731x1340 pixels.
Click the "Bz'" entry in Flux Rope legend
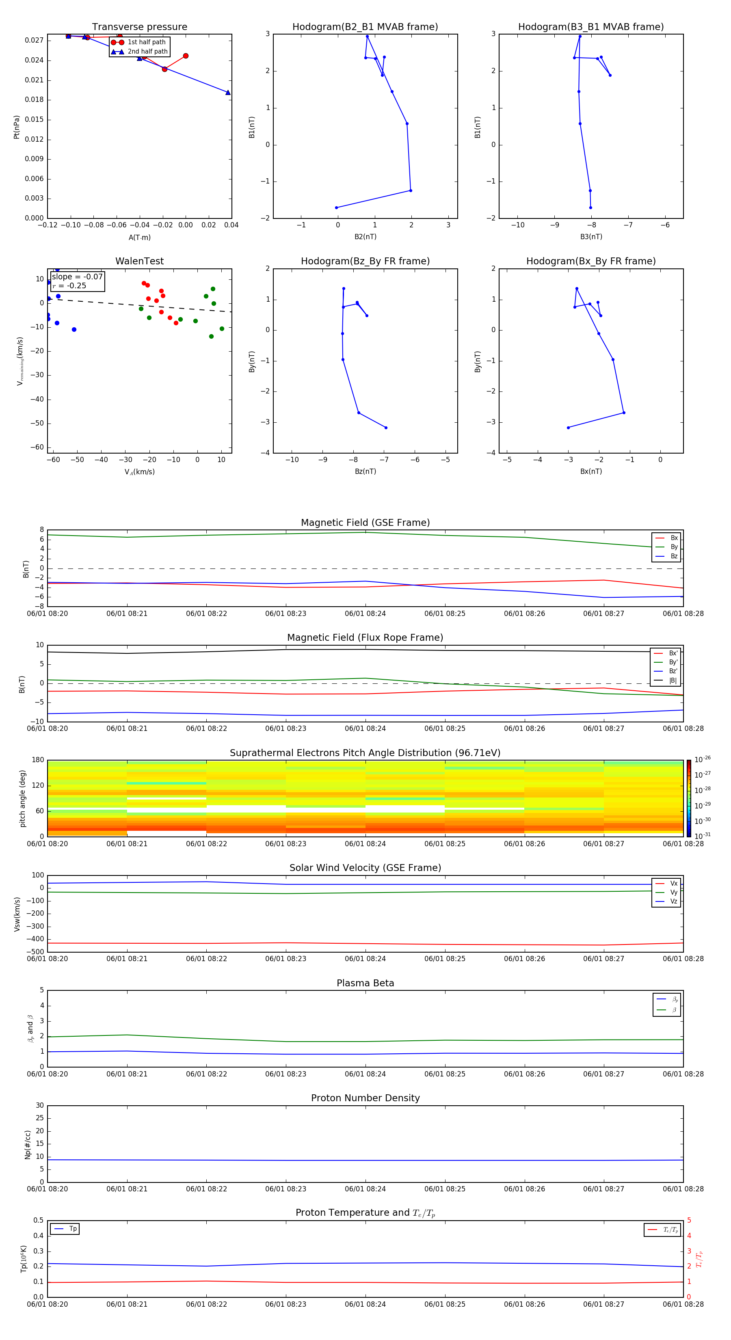click(666, 672)
